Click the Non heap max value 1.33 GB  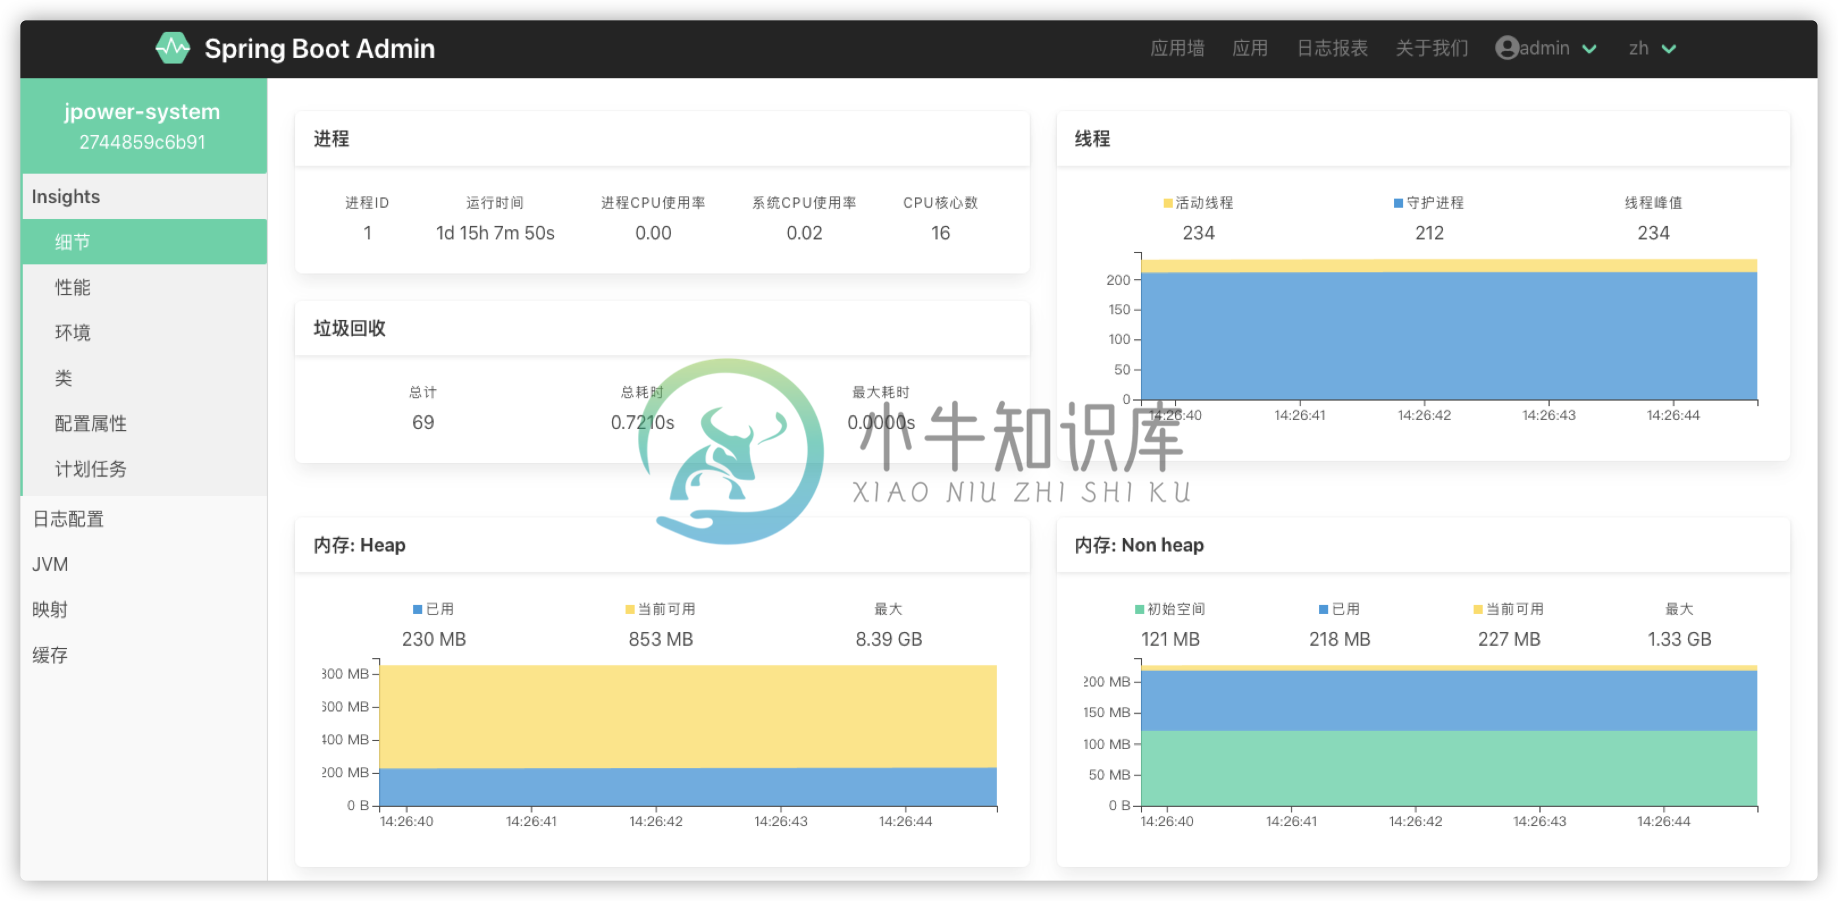click(1679, 639)
